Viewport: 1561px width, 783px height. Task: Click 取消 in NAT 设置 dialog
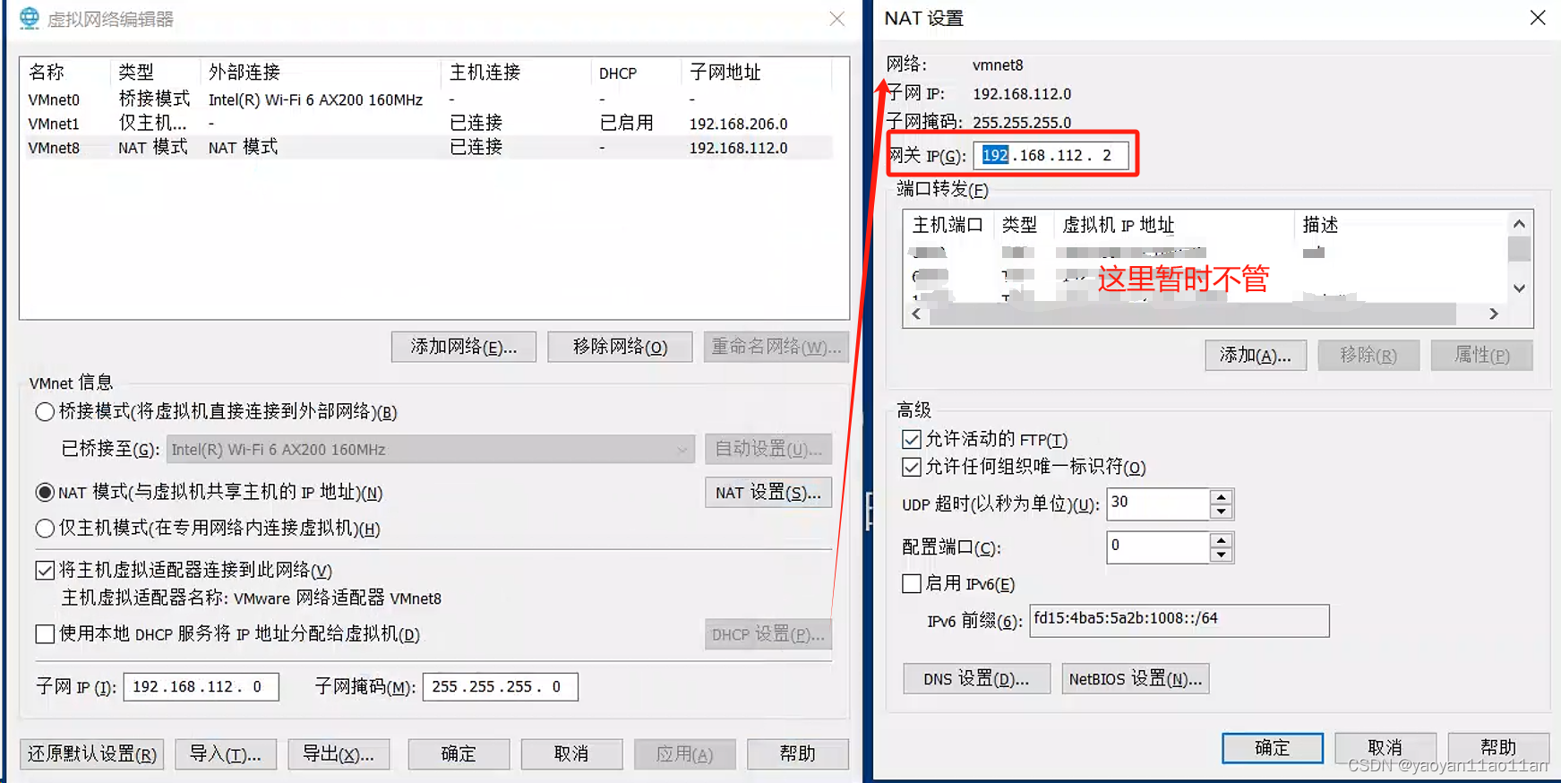tap(1385, 748)
